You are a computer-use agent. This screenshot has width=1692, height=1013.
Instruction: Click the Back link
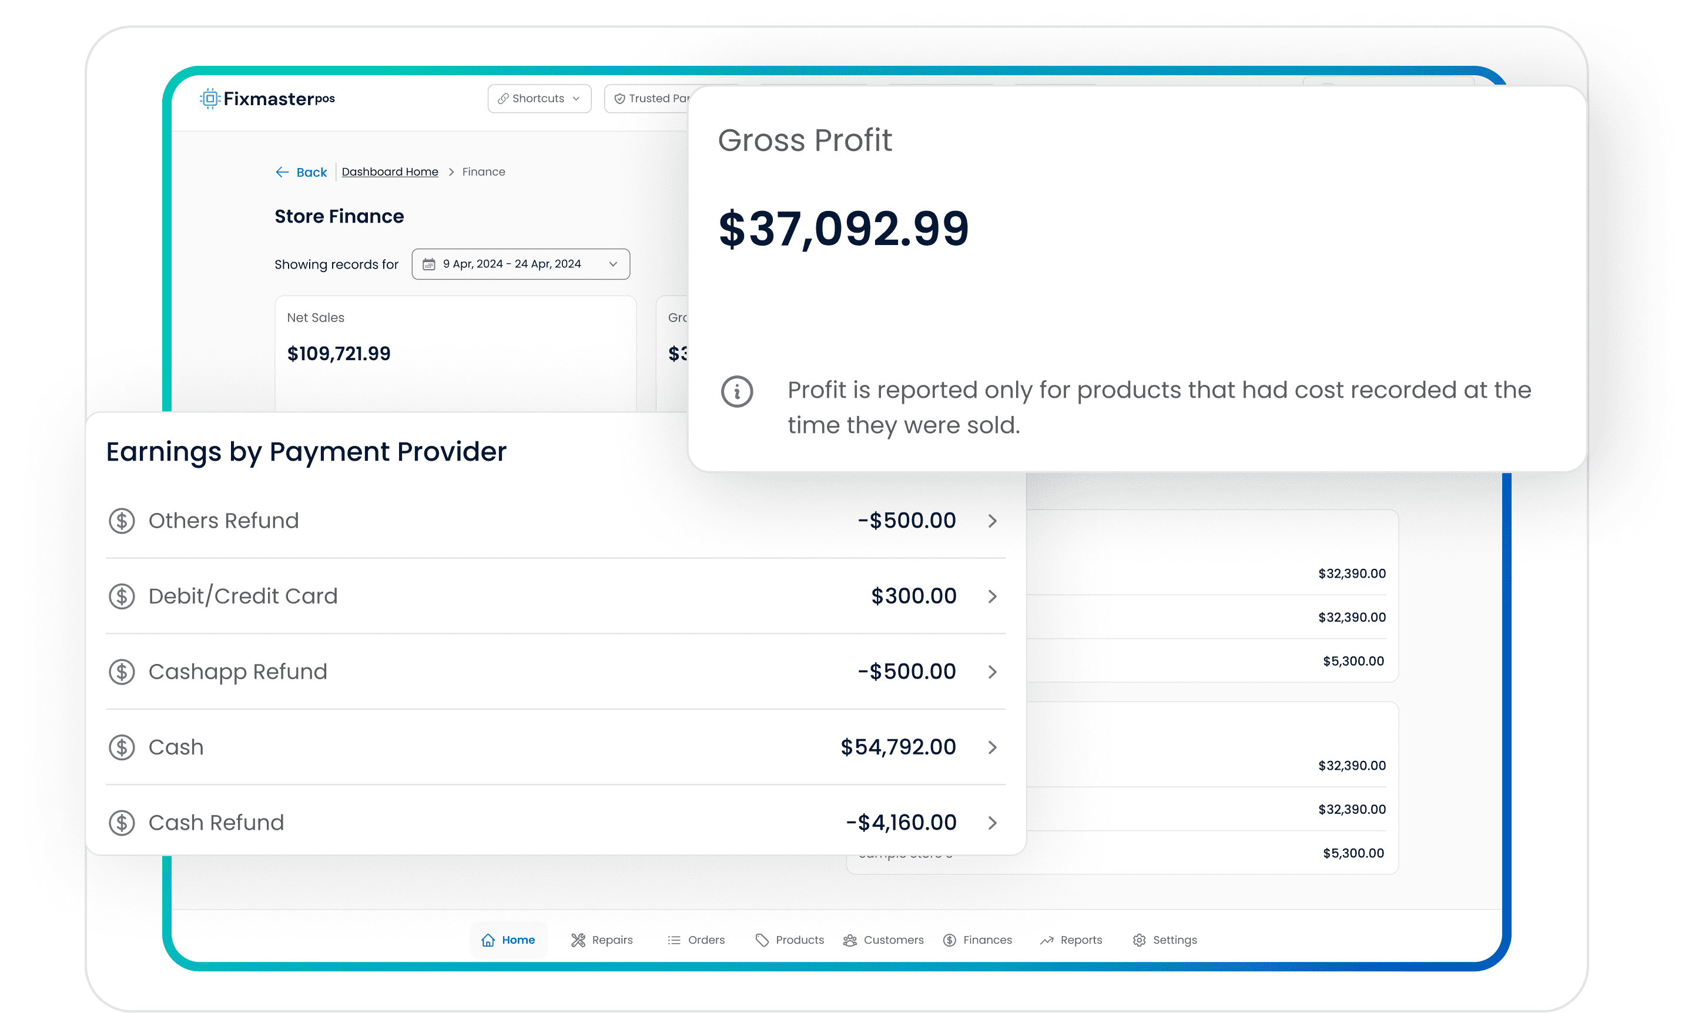click(301, 172)
